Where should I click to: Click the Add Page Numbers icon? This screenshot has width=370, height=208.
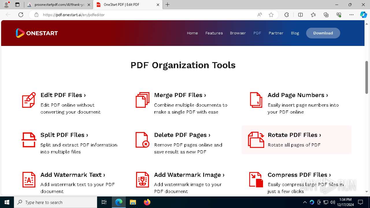256,100
